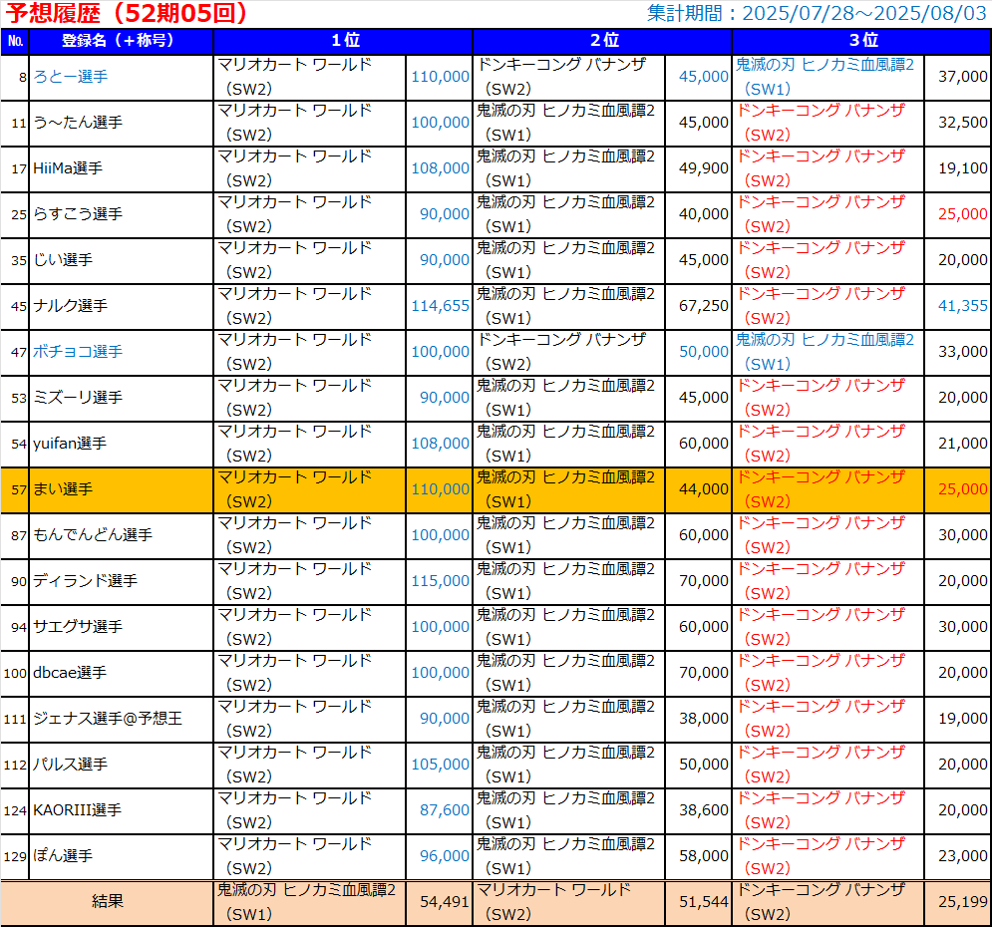The height and width of the screenshot is (927, 992).
Task: Click the もんでんどん選手 name cell
Action: (x=121, y=535)
